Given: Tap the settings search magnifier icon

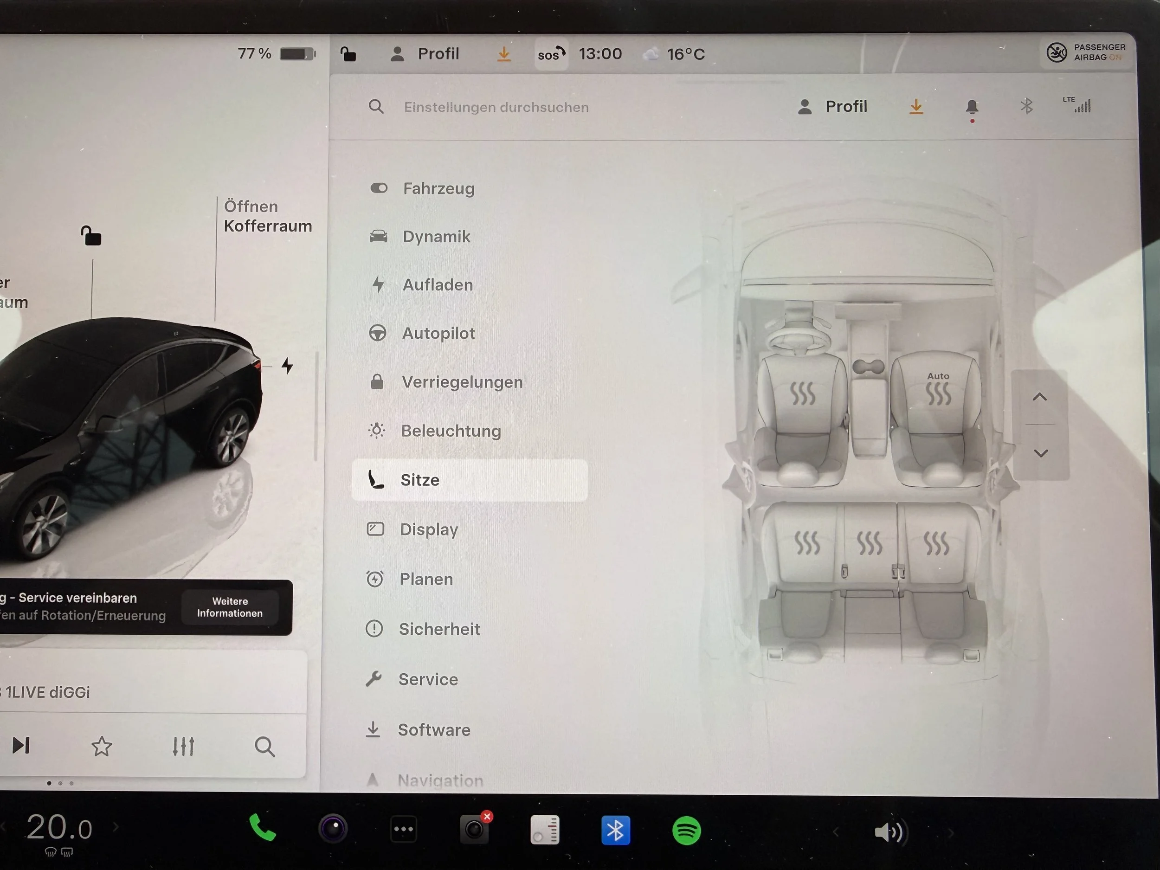Looking at the screenshot, I should 376,107.
